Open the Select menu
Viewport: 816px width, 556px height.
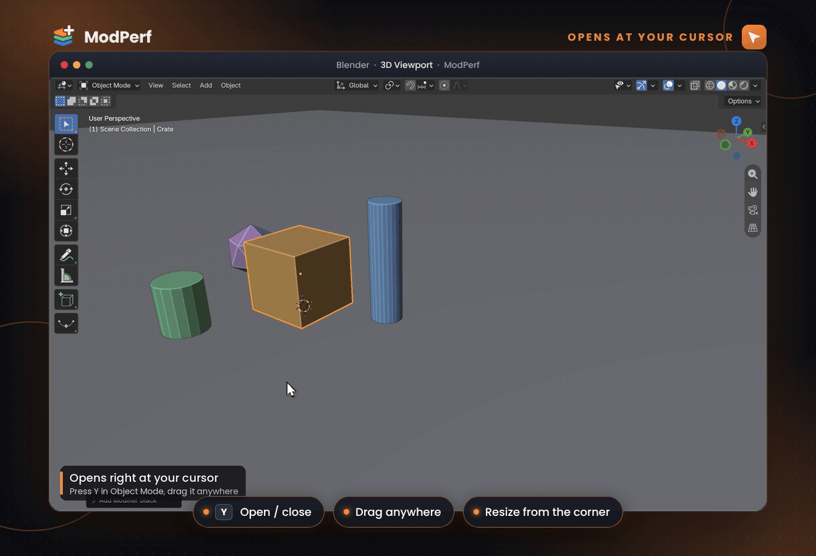coord(181,85)
